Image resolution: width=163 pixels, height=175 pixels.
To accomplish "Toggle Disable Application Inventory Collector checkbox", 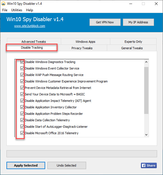I will pos(22,107).
